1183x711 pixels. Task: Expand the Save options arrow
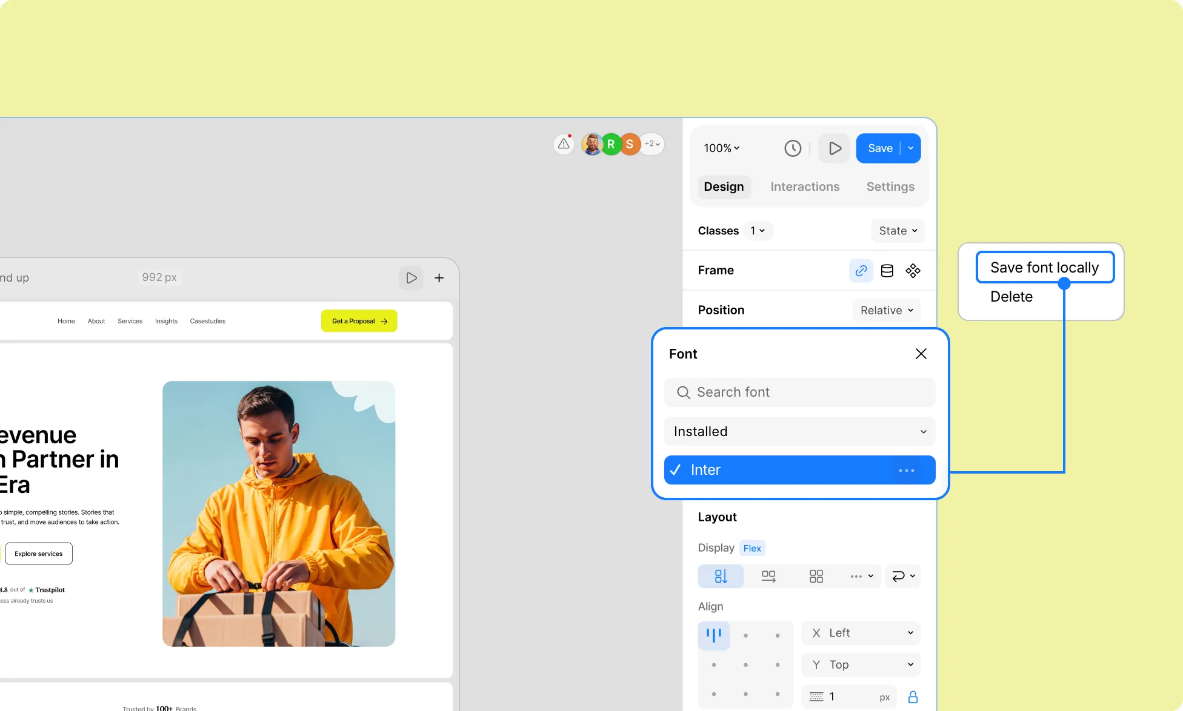[911, 148]
